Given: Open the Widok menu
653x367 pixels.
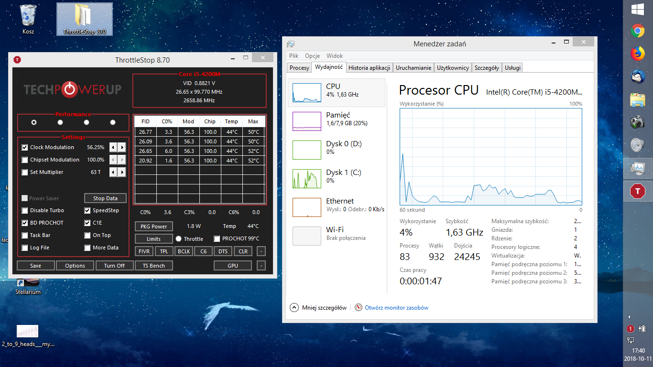Looking at the screenshot, I should 335,56.
